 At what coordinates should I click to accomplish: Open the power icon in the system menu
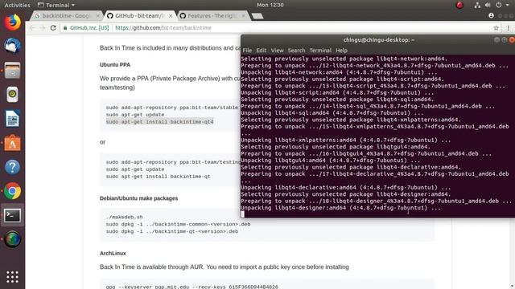pyautogui.click(x=499, y=5)
